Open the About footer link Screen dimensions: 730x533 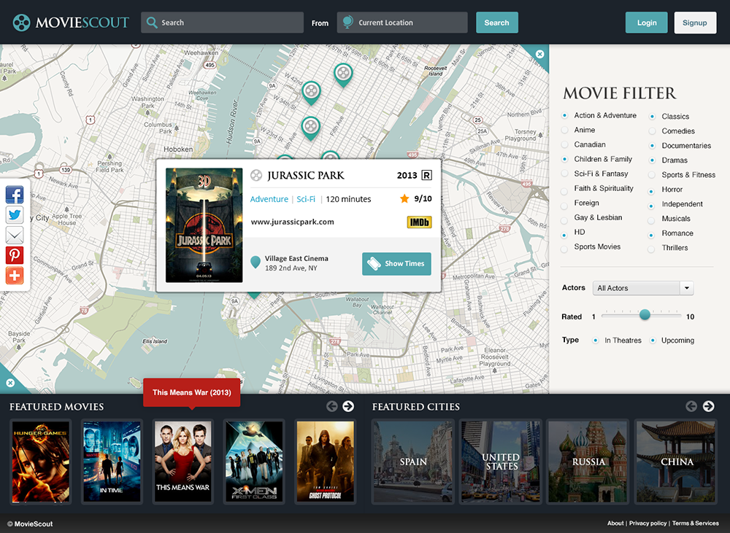pyautogui.click(x=615, y=524)
